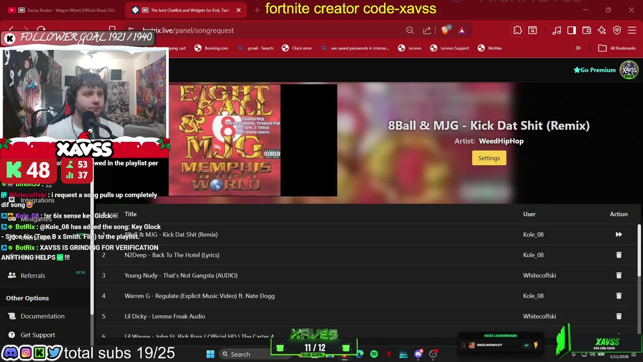Open Disney+ from the taskbar
Screen dimensions: 643x362
[403, 354]
